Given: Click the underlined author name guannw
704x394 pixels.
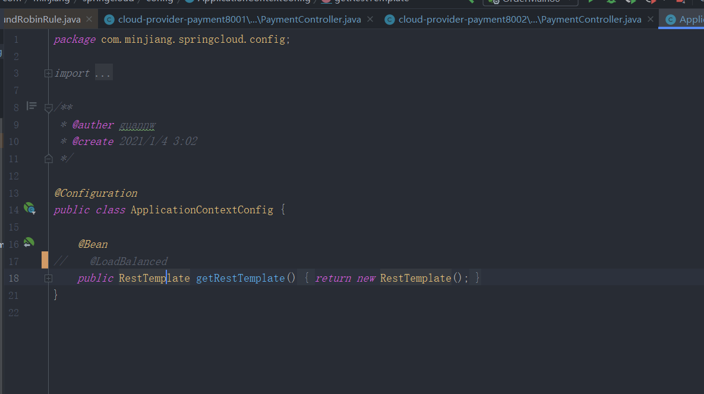Looking at the screenshot, I should (137, 125).
